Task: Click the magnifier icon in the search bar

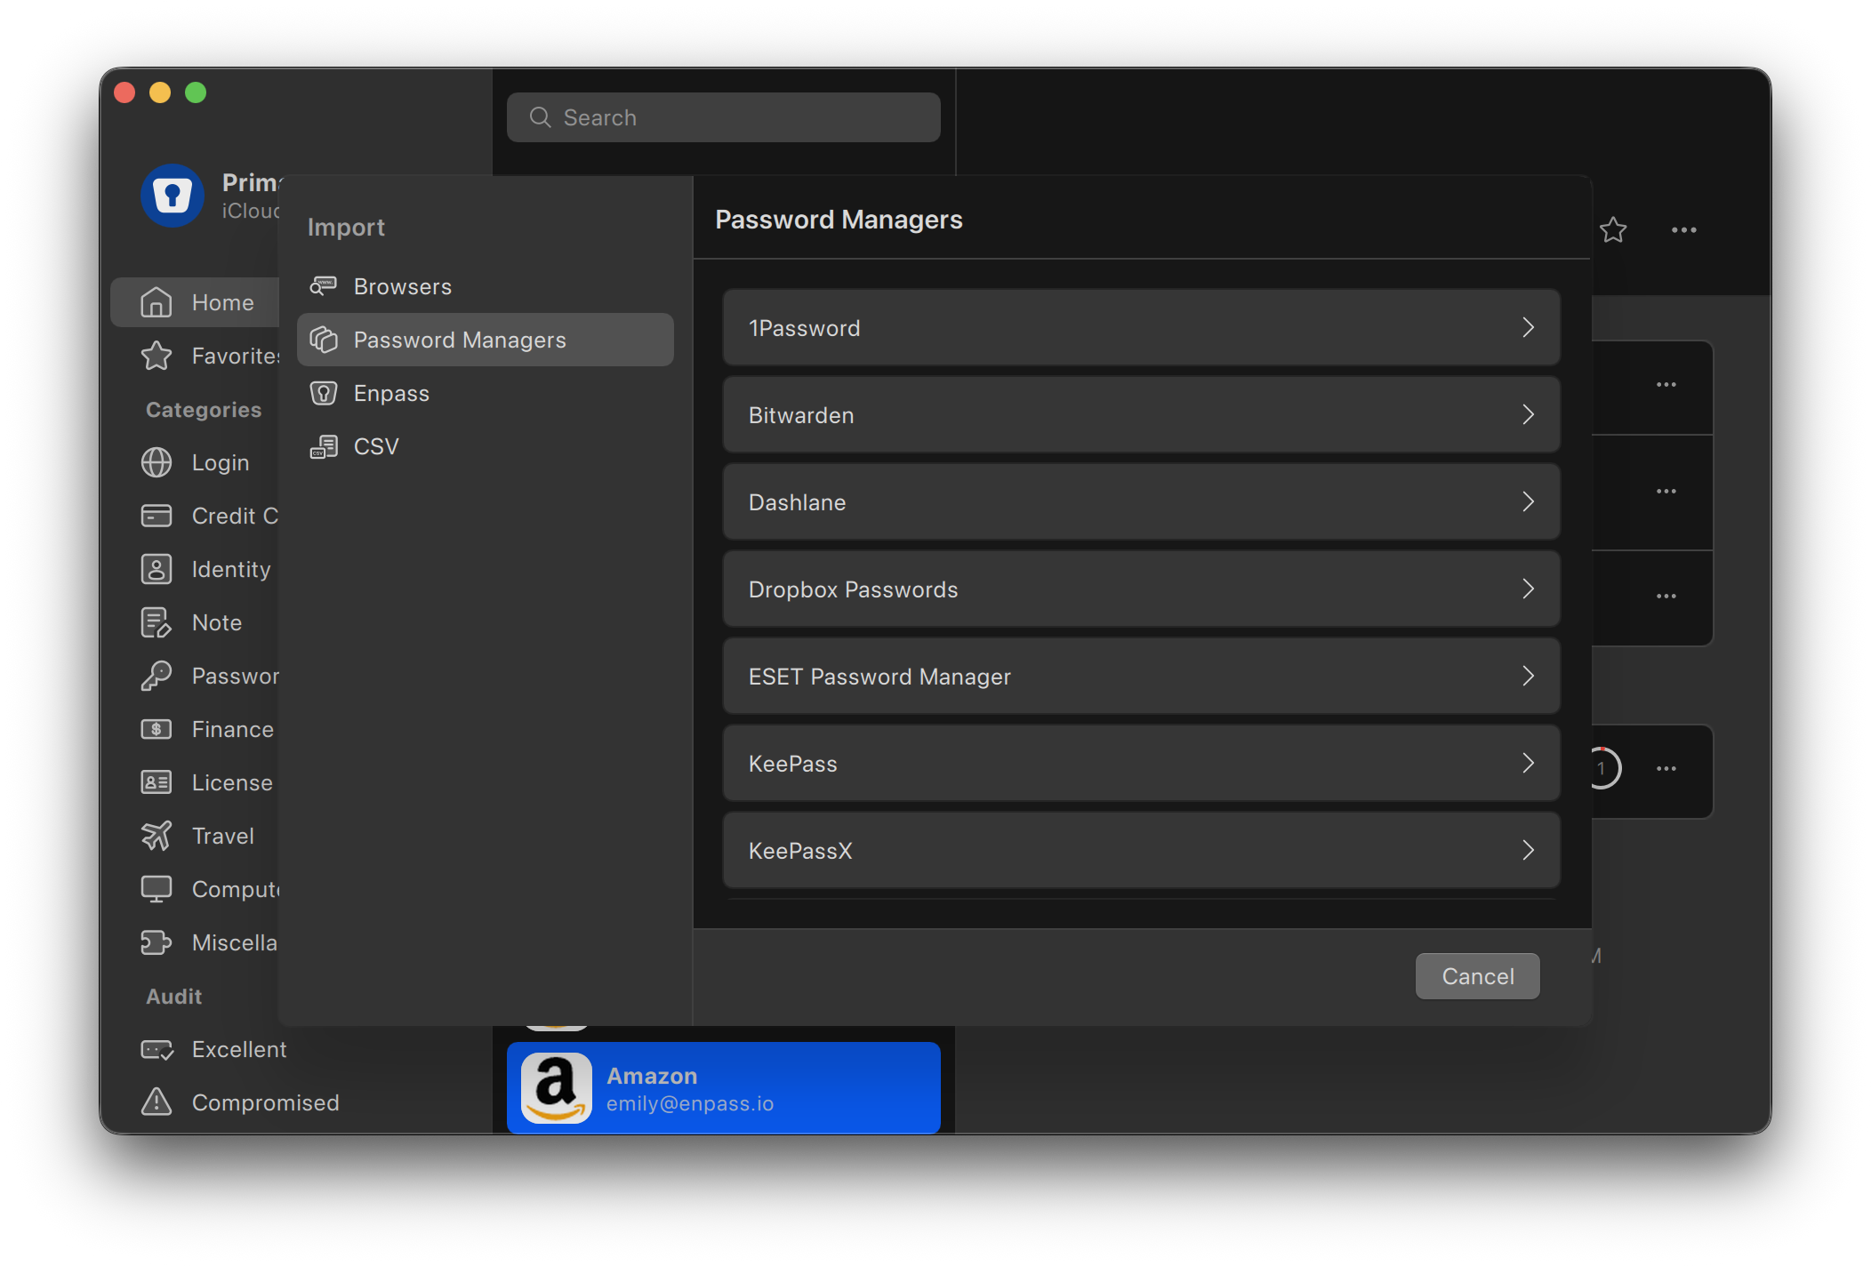Action: pos(540,117)
